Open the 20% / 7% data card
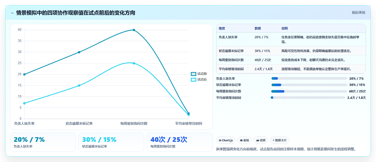The height and width of the screenshot is (162, 376). tap(43, 142)
